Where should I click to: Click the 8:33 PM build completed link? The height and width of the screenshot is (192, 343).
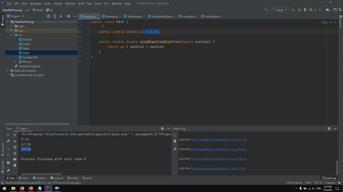tap(218, 159)
